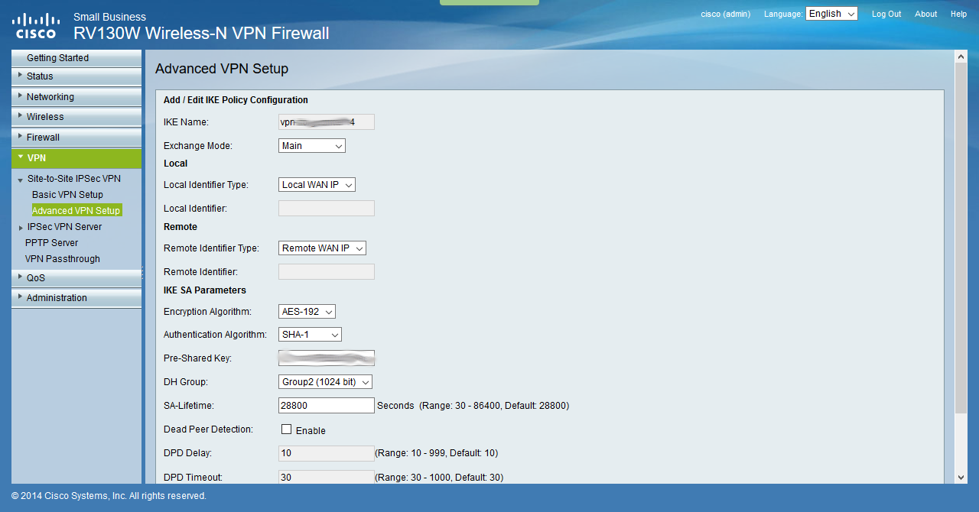The height and width of the screenshot is (512, 979).
Task: Enable Dead Peer Detection checkbox
Action: tap(287, 429)
